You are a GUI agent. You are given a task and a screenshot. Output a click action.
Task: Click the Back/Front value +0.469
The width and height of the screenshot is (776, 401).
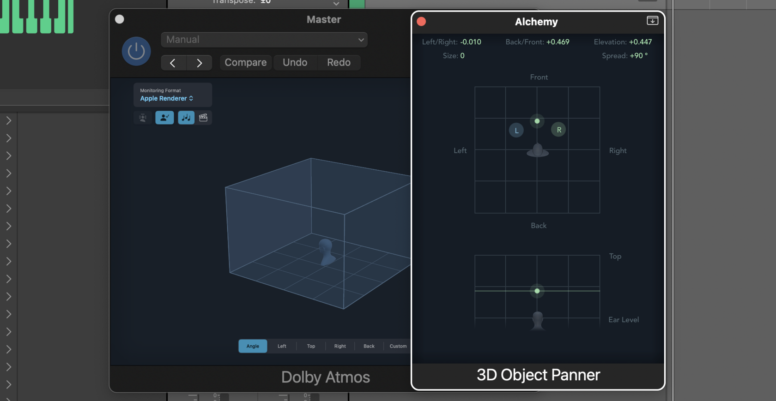coord(558,42)
